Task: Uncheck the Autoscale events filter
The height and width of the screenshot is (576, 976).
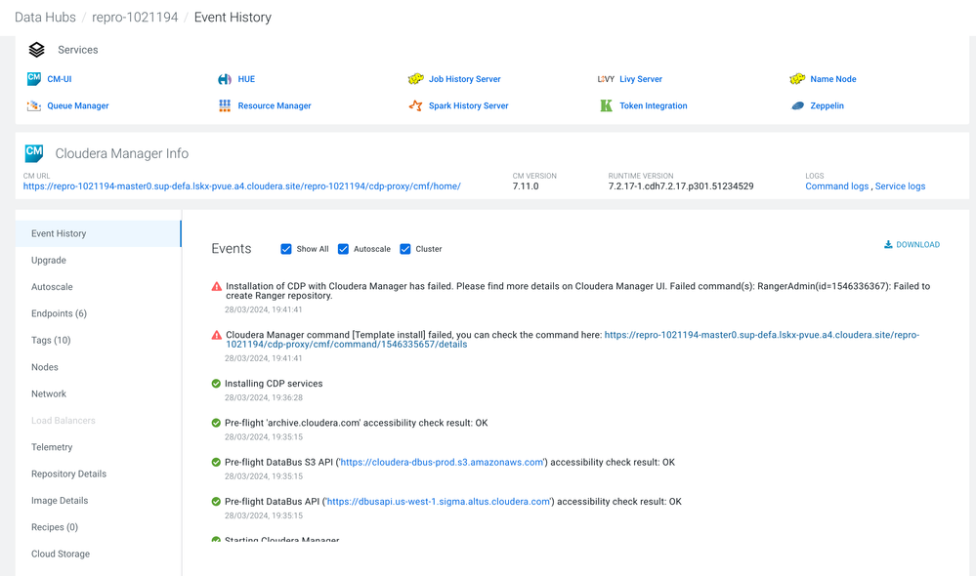Action: (343, 249)
